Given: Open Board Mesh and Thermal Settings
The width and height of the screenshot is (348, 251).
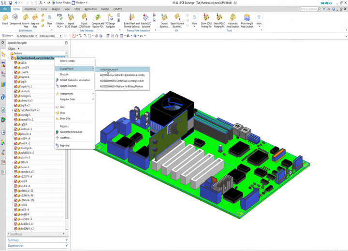Looking at the screenshot, I should point(131,20).
